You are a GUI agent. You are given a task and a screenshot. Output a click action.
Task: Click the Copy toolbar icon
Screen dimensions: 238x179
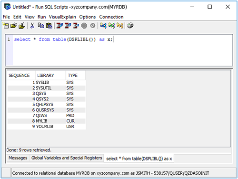pyautogui.click(x=41, y=26)
